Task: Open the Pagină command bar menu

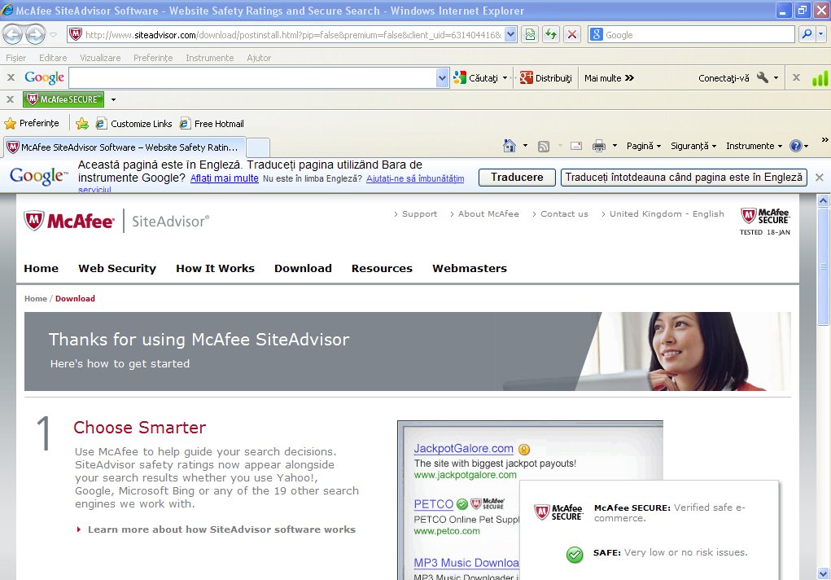Action: tap(643, 146)
